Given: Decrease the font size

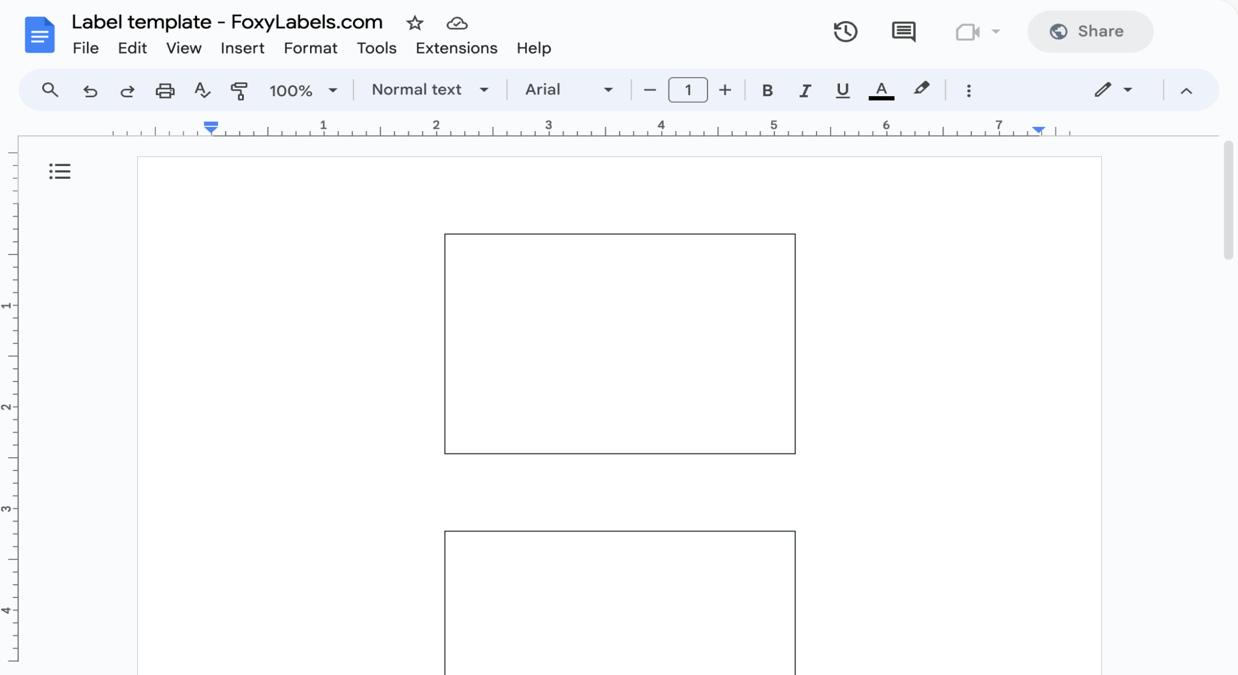Looking at the screenshot, I should coord(650,90).
